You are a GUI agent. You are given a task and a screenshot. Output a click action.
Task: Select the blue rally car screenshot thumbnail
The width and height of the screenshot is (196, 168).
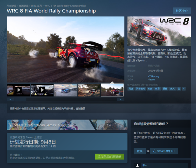tap(65, 90)
